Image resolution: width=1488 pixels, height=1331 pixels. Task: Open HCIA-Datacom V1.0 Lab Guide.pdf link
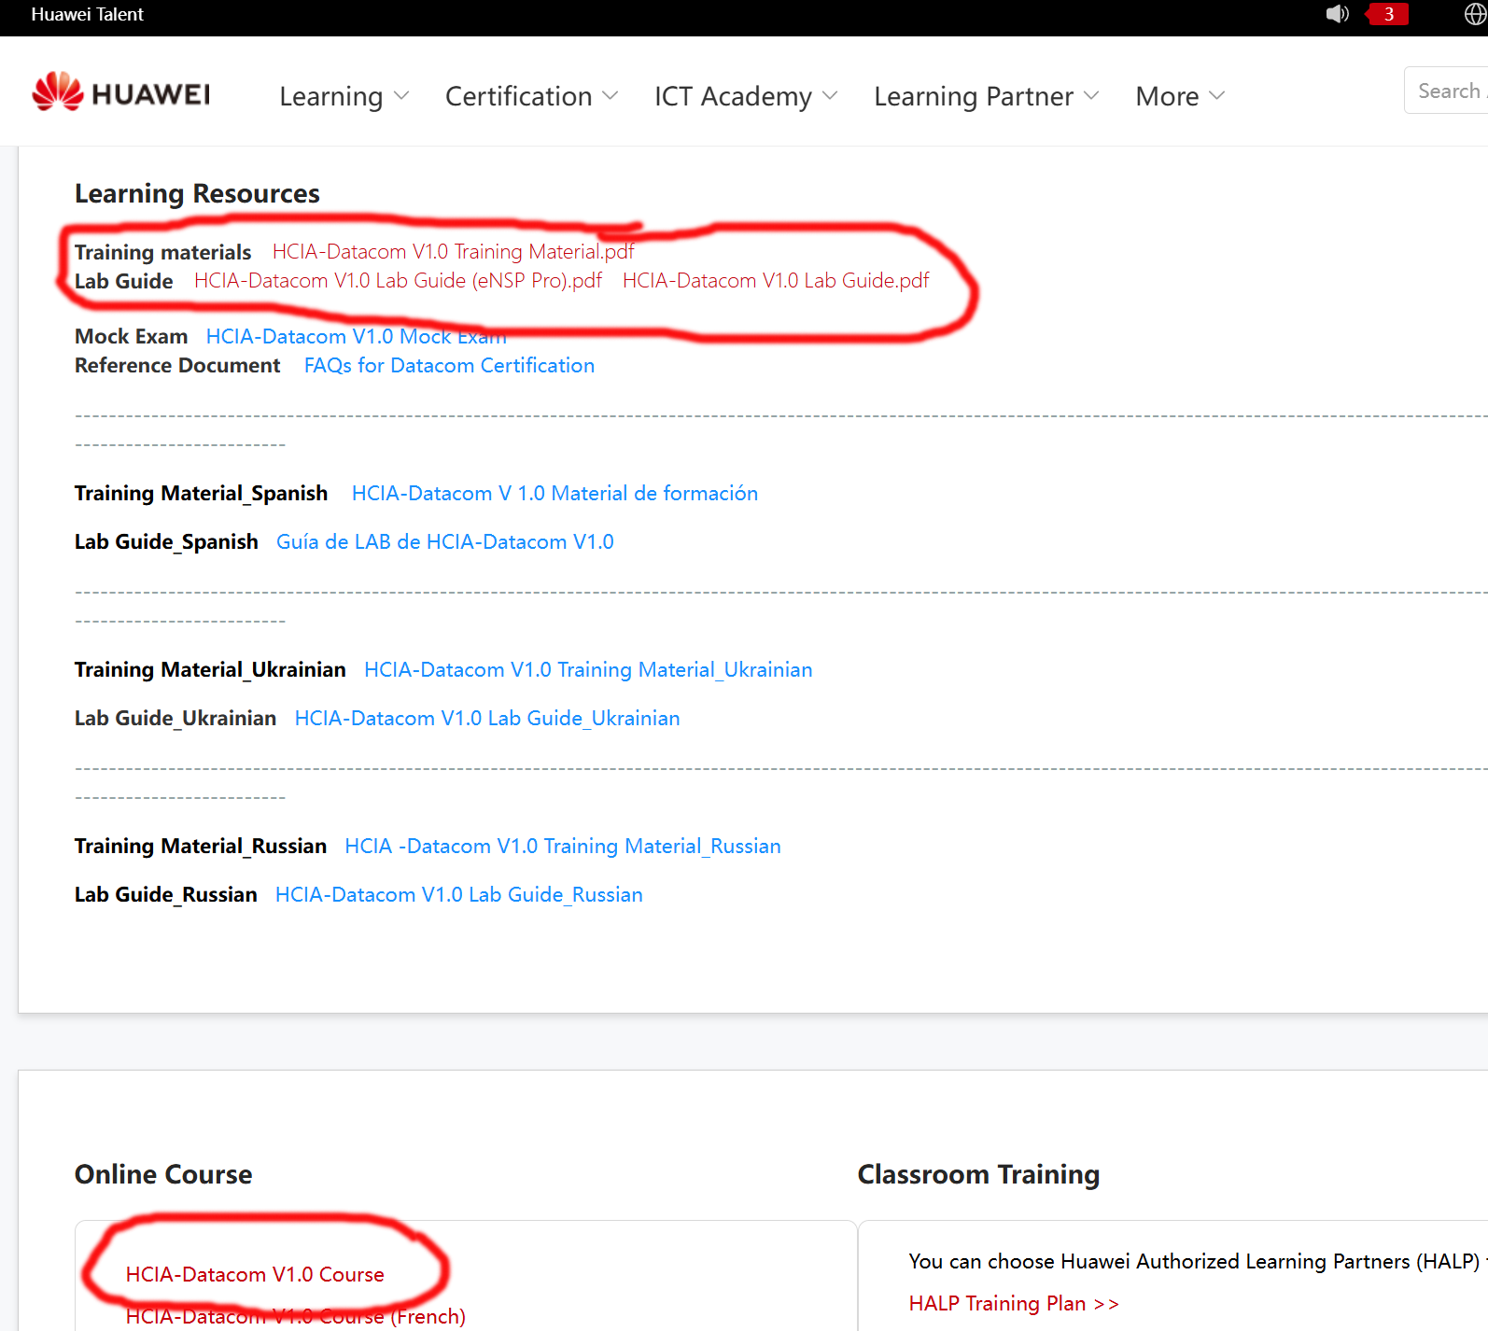point(776,281)
